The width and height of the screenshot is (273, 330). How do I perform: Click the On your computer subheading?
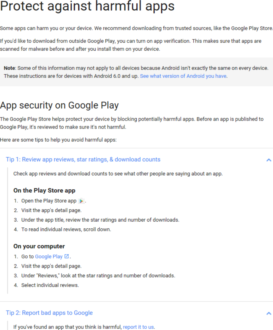39,246
